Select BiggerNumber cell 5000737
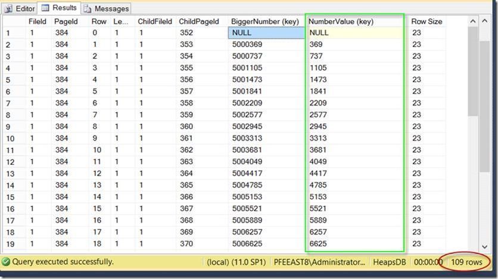This screenshot has height=279, width=498. pyautogui.click(x=266, y=56)
